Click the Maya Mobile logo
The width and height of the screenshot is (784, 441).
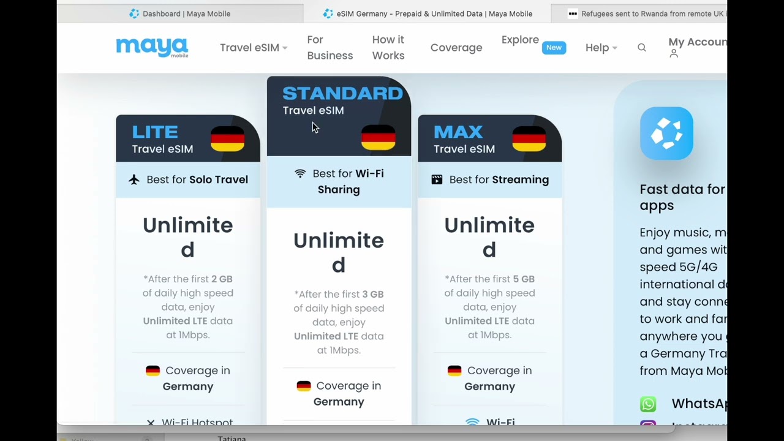(x=152, y=48)
